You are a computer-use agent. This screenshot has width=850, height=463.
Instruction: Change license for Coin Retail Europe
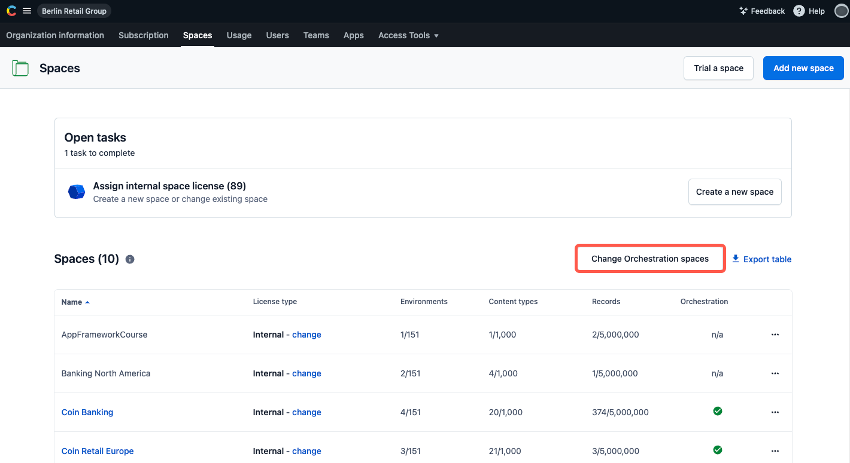pos(306,451)
